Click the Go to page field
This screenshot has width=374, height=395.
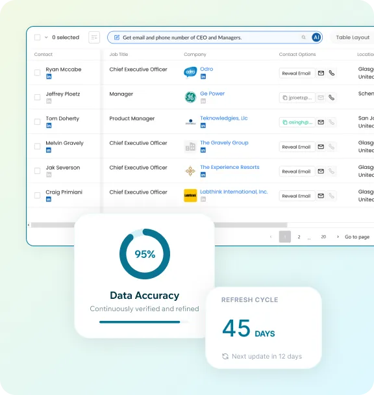click(x=357, y=236)
